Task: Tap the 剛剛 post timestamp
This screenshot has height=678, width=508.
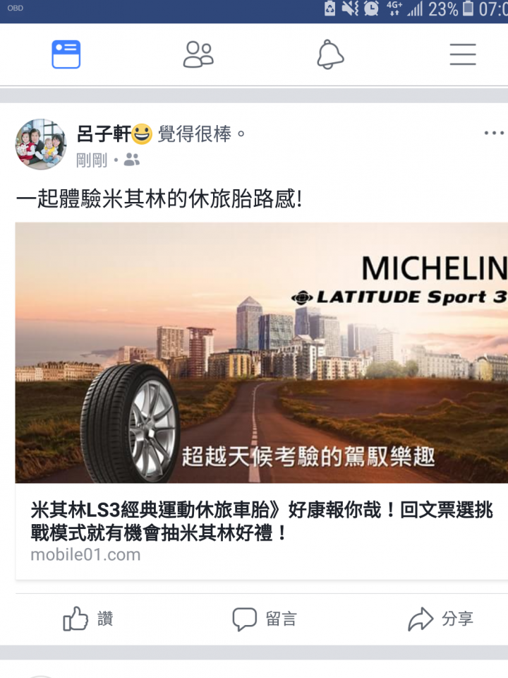Action: click(92, 160)
